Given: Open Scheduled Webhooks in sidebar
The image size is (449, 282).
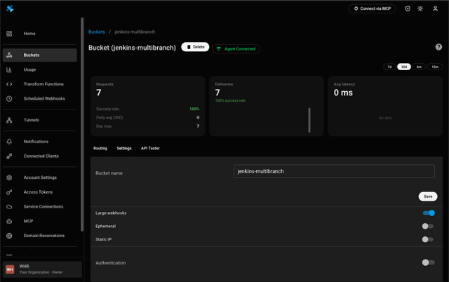Looking at the screenshot, I should tap(40, 98).
